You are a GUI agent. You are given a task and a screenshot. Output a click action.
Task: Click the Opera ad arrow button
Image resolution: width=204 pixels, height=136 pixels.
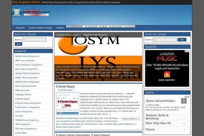point(184,101)
